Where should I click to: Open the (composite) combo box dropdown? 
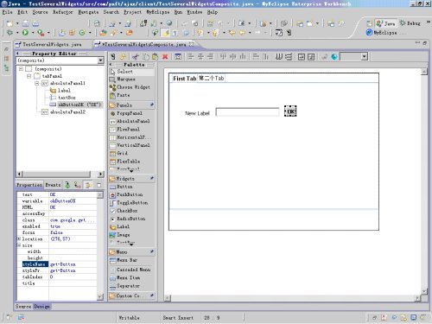[x=100, y=60]
